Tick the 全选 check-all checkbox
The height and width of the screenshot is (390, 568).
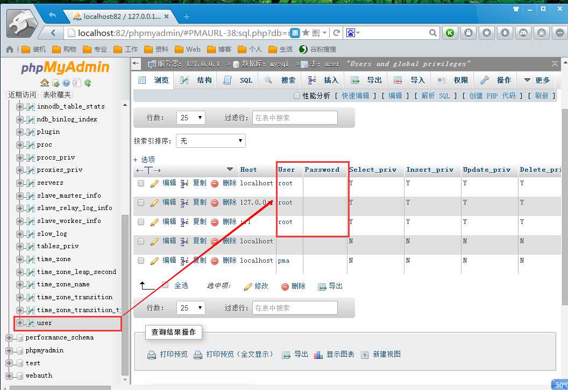click(165, 285)
